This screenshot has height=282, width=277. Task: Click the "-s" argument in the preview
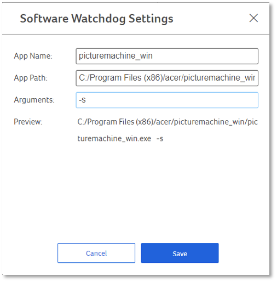[160, 139]
